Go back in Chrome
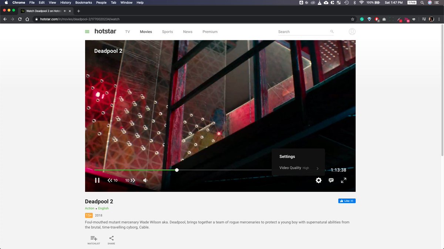Screen dimensions: 444x249 coord(5,19)
